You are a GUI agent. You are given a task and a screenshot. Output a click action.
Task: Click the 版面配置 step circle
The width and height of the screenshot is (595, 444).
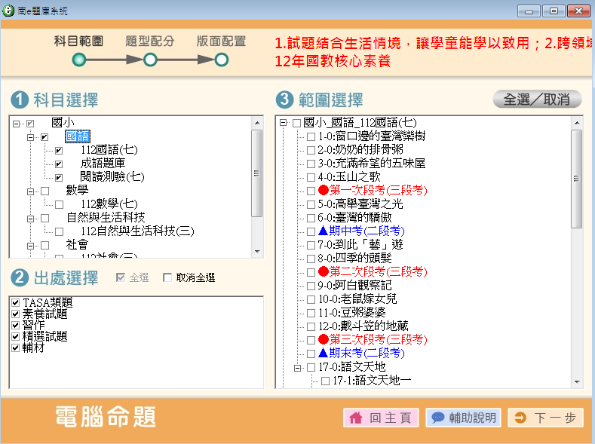pyautogui.click(x=221, y=60)
